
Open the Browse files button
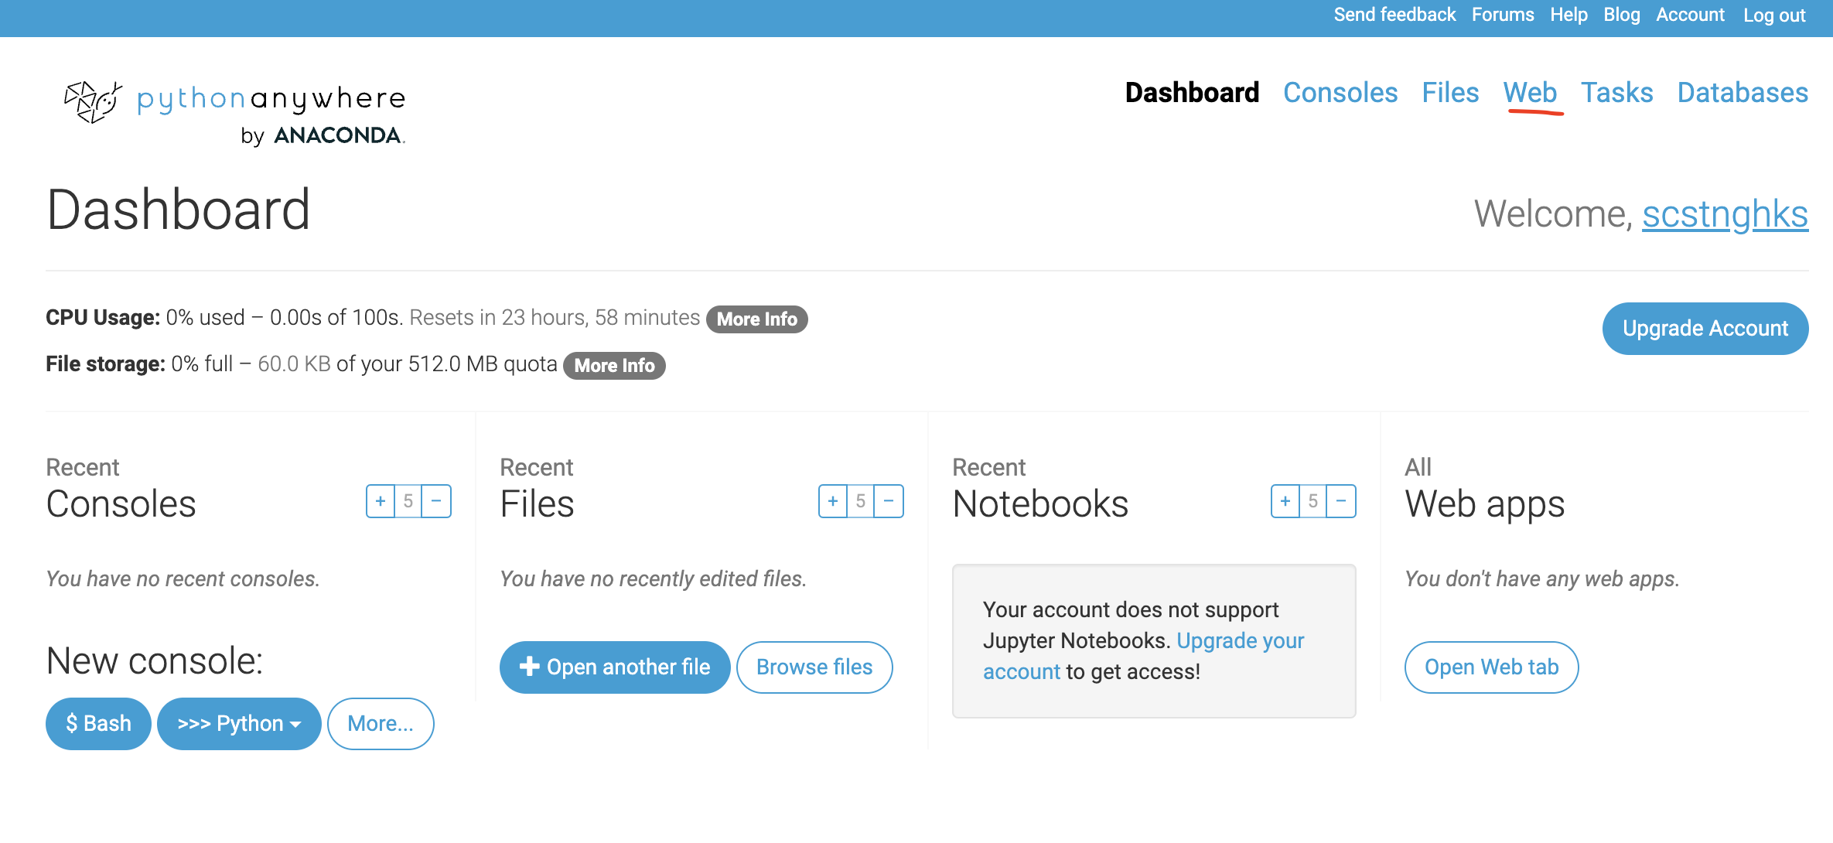[814, 667]
